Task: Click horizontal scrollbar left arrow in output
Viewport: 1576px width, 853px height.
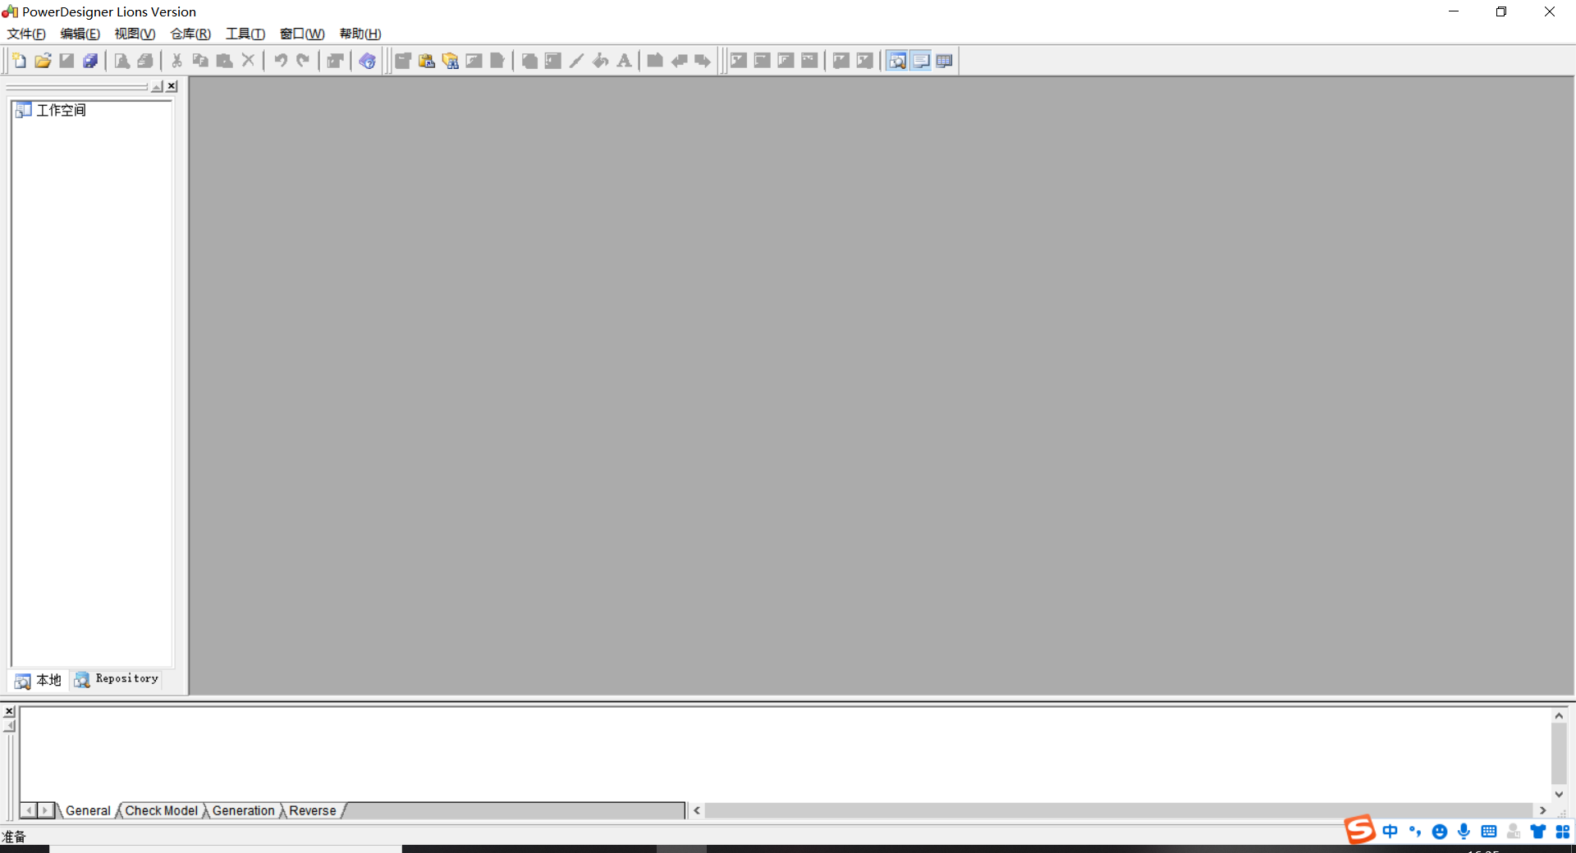Action: tap(697, 810)
